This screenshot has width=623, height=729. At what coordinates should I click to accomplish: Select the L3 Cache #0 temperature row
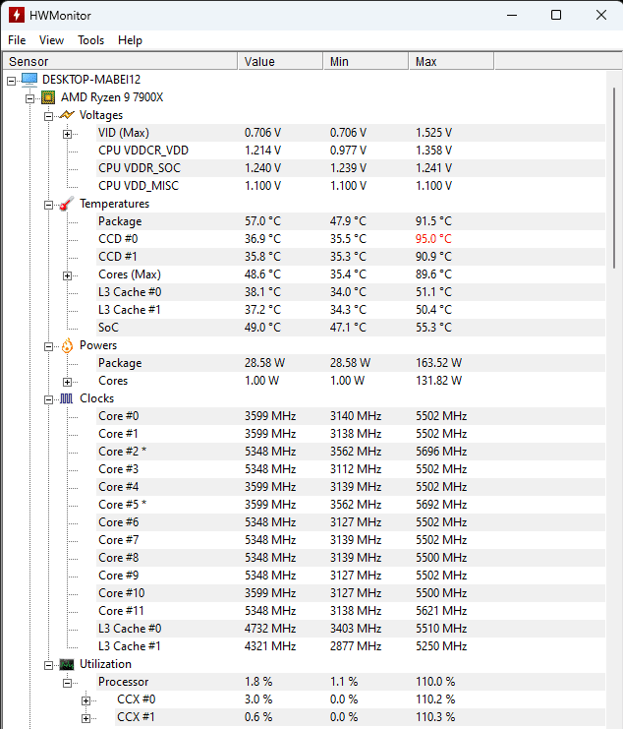pyautogui.click(x=351, y=292)
